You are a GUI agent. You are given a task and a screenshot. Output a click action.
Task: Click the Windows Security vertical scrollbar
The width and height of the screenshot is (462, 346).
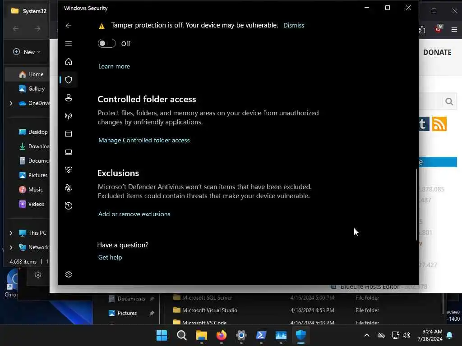point(416,205)
